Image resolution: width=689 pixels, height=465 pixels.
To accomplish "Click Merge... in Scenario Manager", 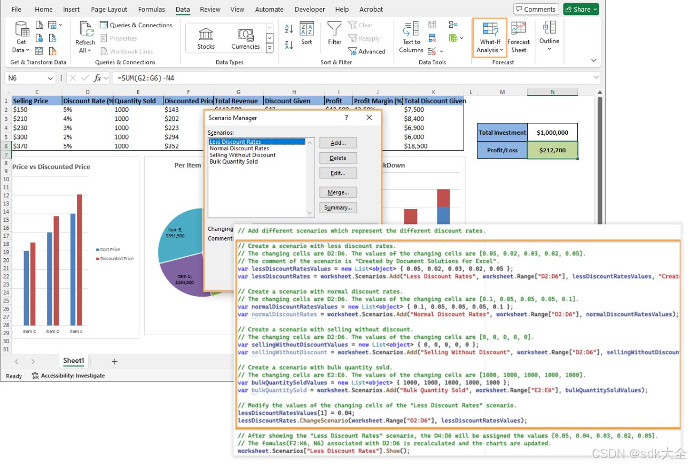I will [x=338, y=192].
